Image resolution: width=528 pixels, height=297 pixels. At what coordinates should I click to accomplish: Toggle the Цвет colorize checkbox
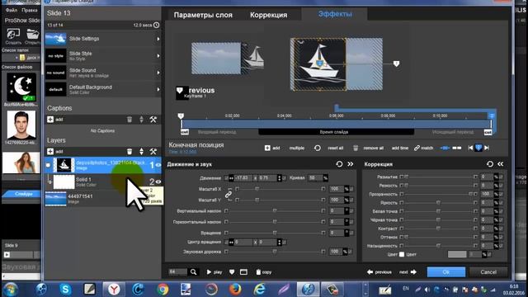(402, 254)
